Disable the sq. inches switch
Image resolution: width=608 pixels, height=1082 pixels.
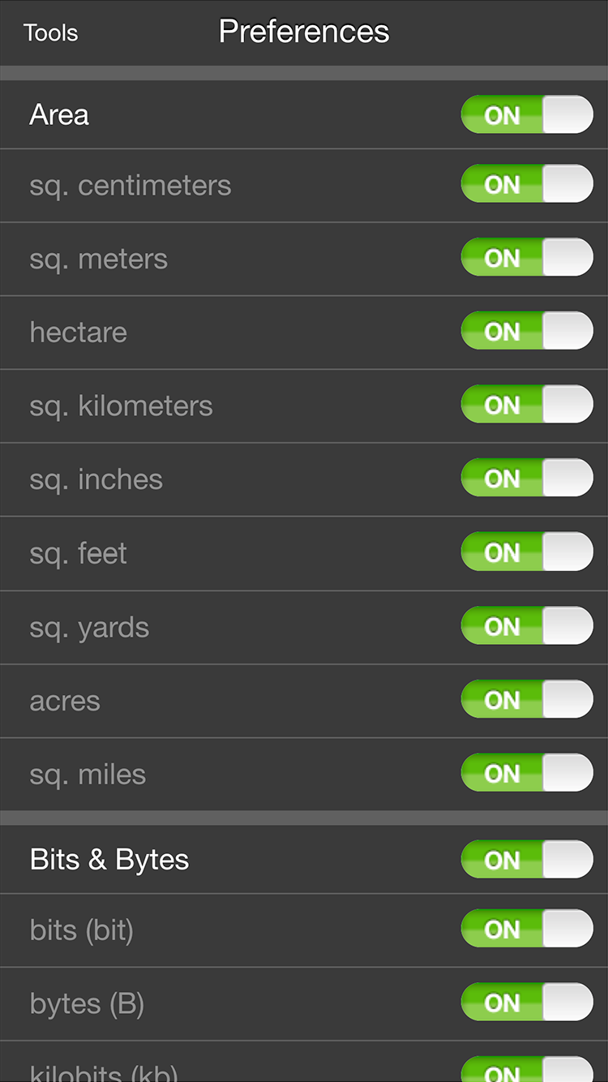[527, 479]
